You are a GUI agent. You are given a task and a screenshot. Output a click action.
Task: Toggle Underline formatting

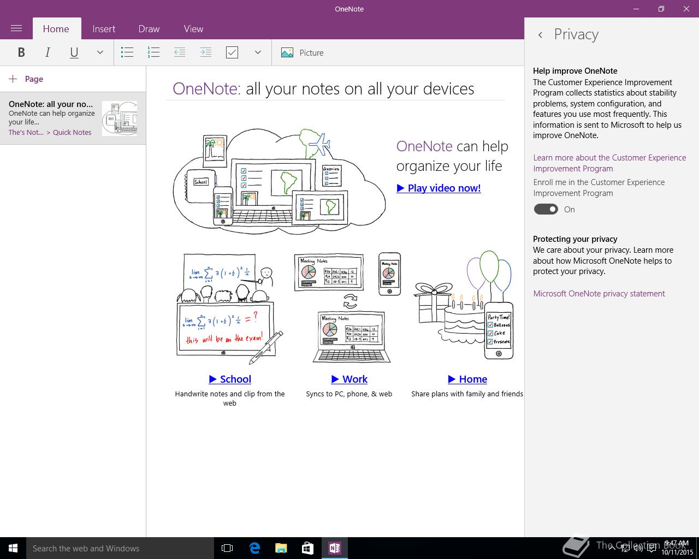pos(74,52)
